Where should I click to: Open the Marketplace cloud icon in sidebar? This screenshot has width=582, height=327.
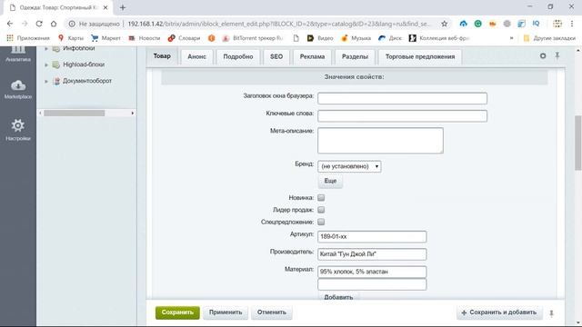tap(18, 85)
